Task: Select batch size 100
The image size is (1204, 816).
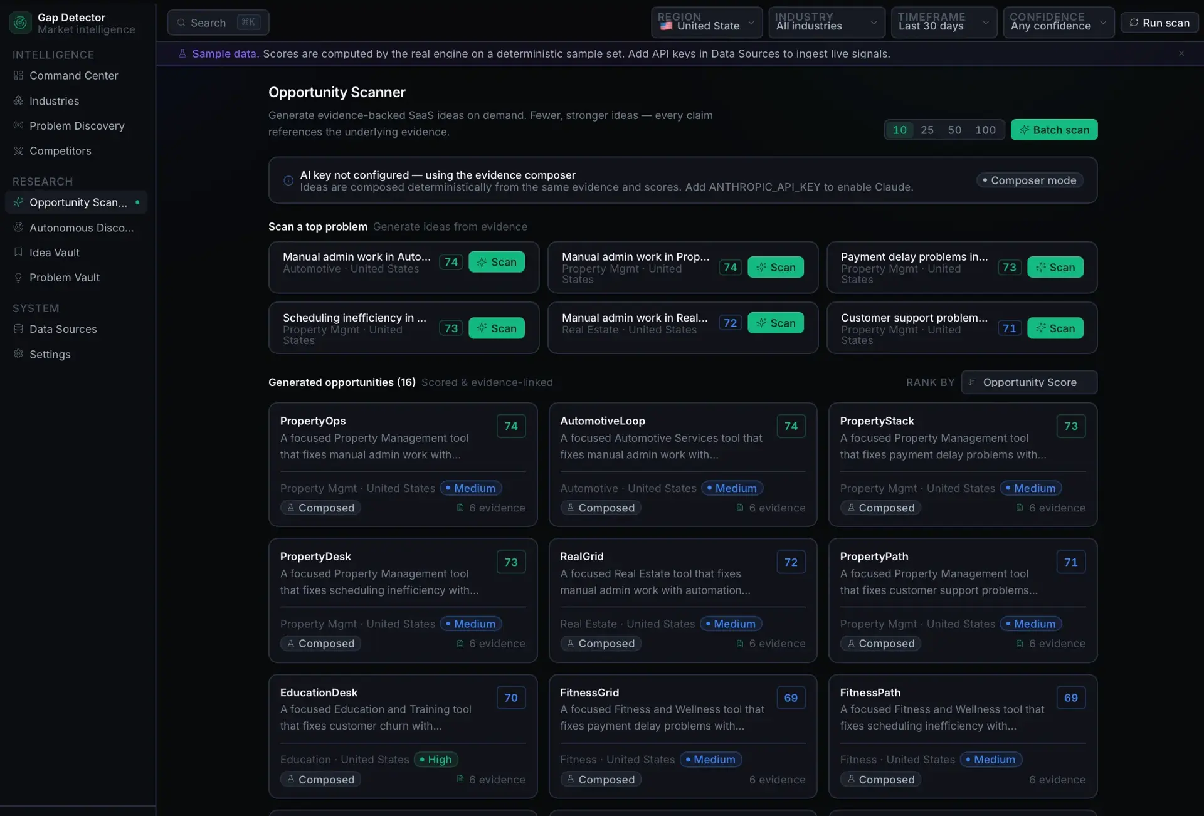Action: point(985,130)
